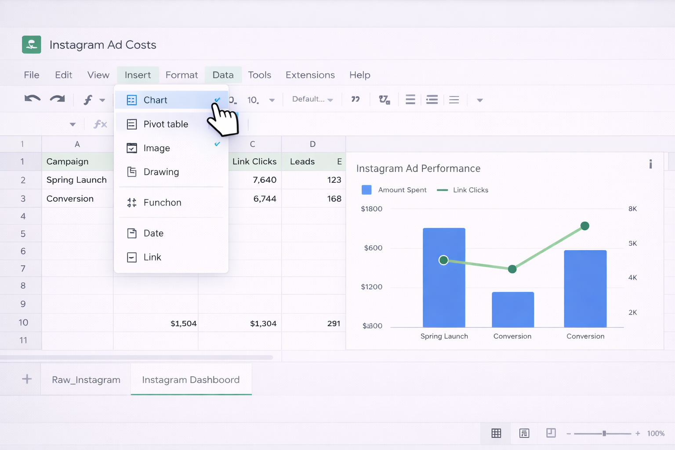Click the Campaign header cell

[77, 161]
